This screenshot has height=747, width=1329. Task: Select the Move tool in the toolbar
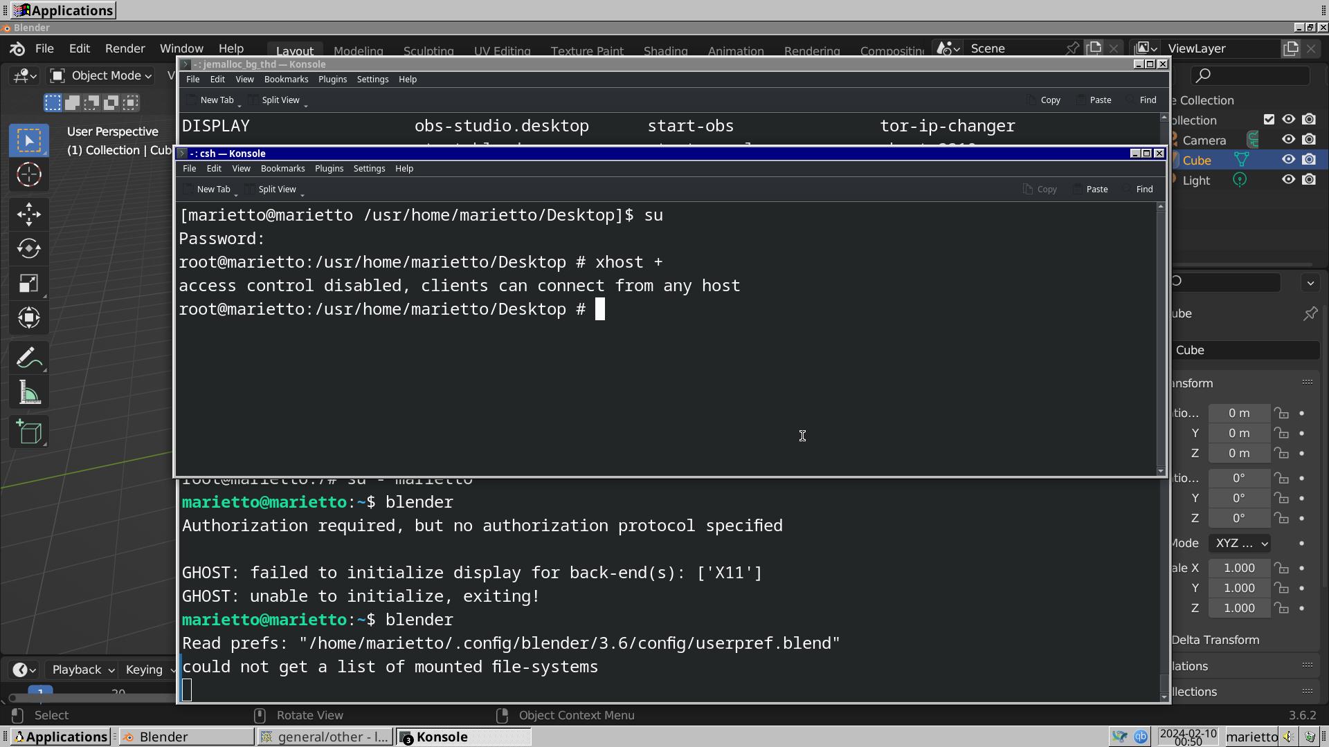coord(29,214)
